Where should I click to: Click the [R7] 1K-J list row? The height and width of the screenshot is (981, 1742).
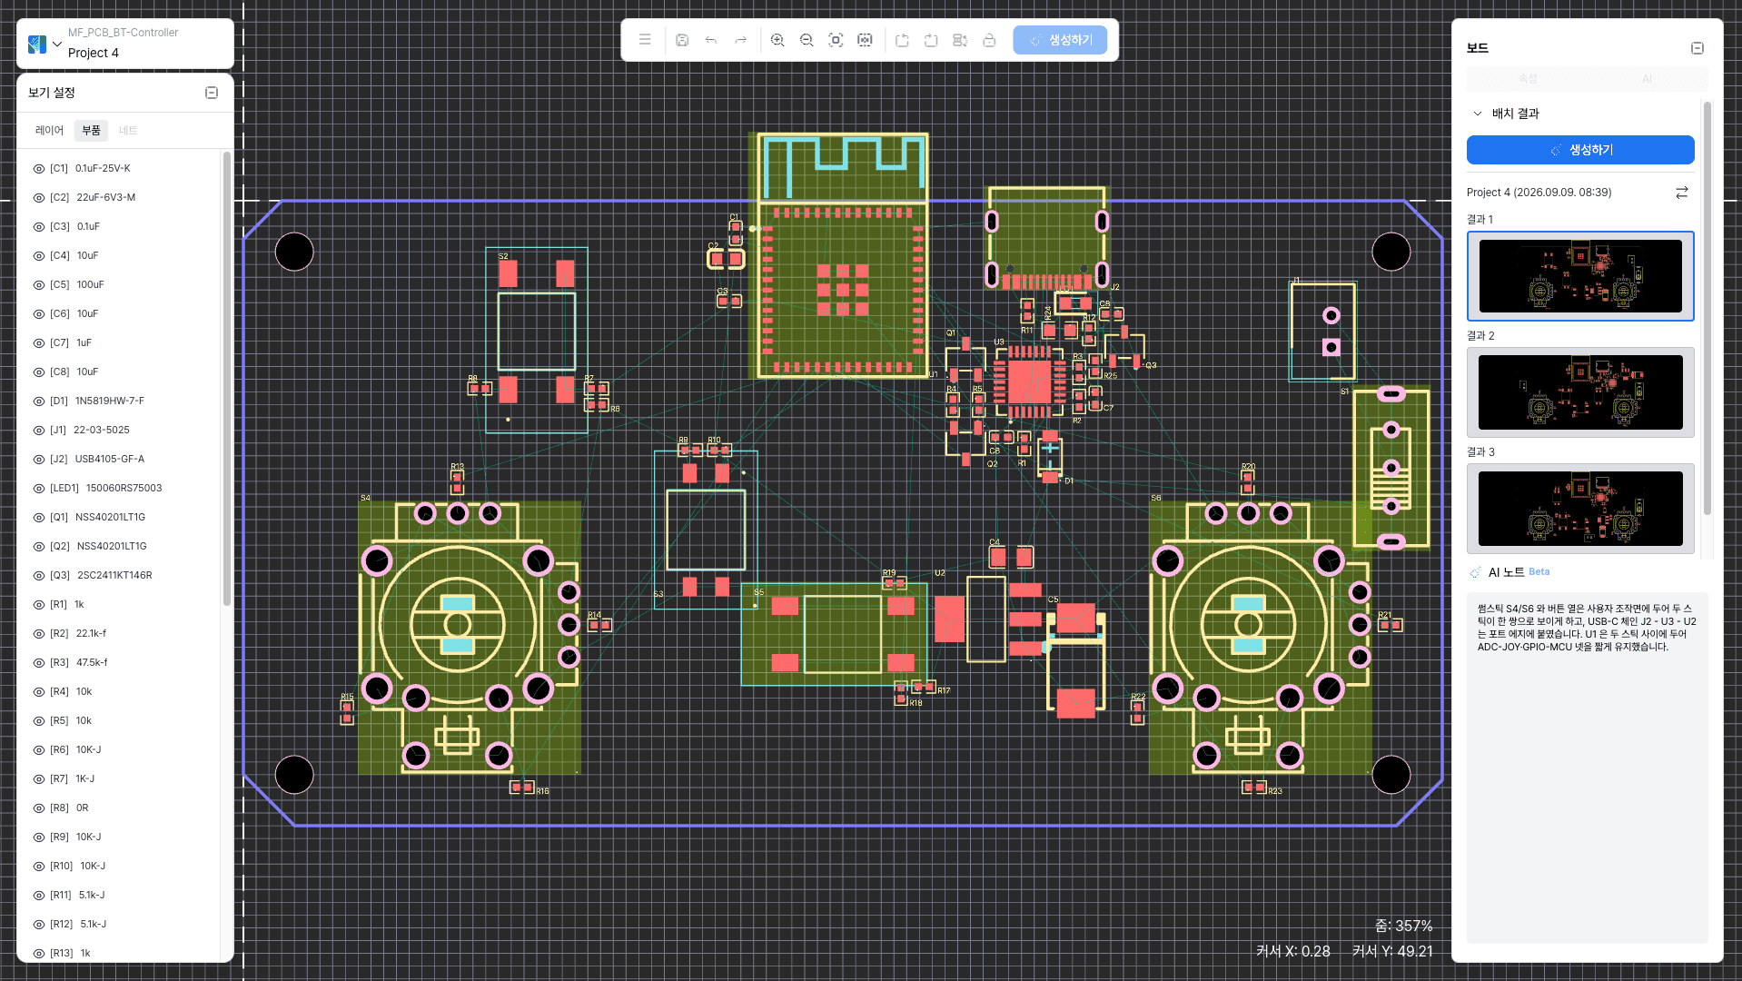[118, 779]
